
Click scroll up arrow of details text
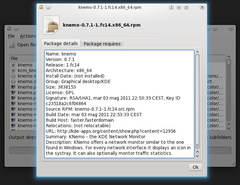click(198, 52)
